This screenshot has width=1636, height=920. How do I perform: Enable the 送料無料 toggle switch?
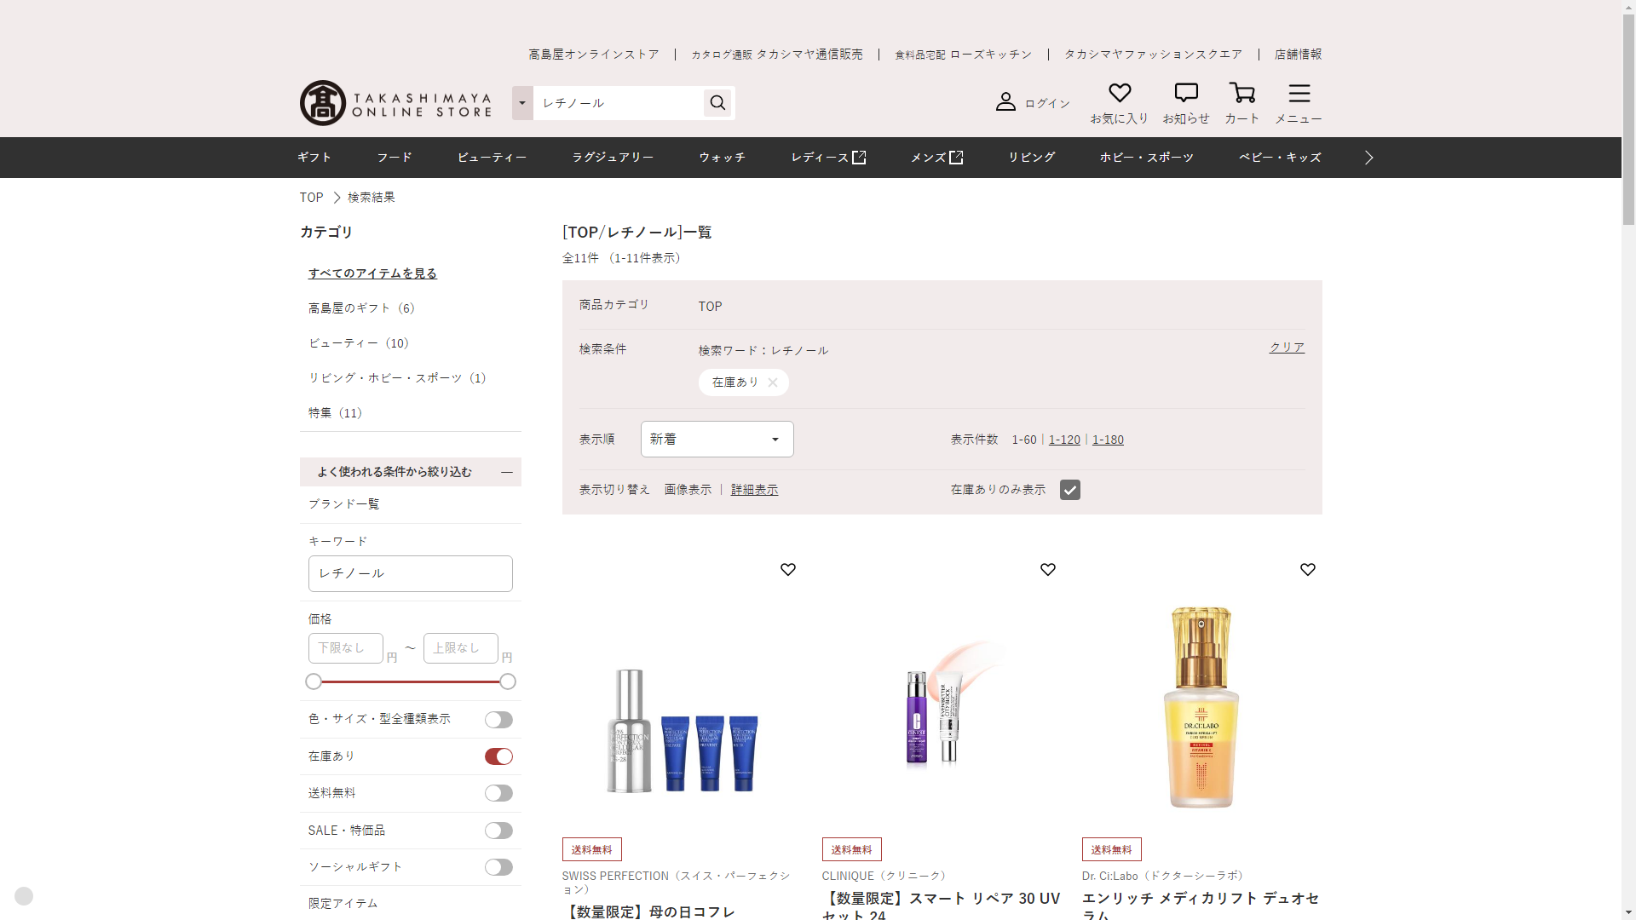[x=498, y=793]
